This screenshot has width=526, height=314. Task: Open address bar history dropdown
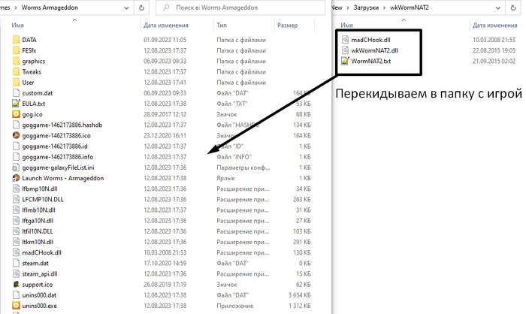pos(125,8)
